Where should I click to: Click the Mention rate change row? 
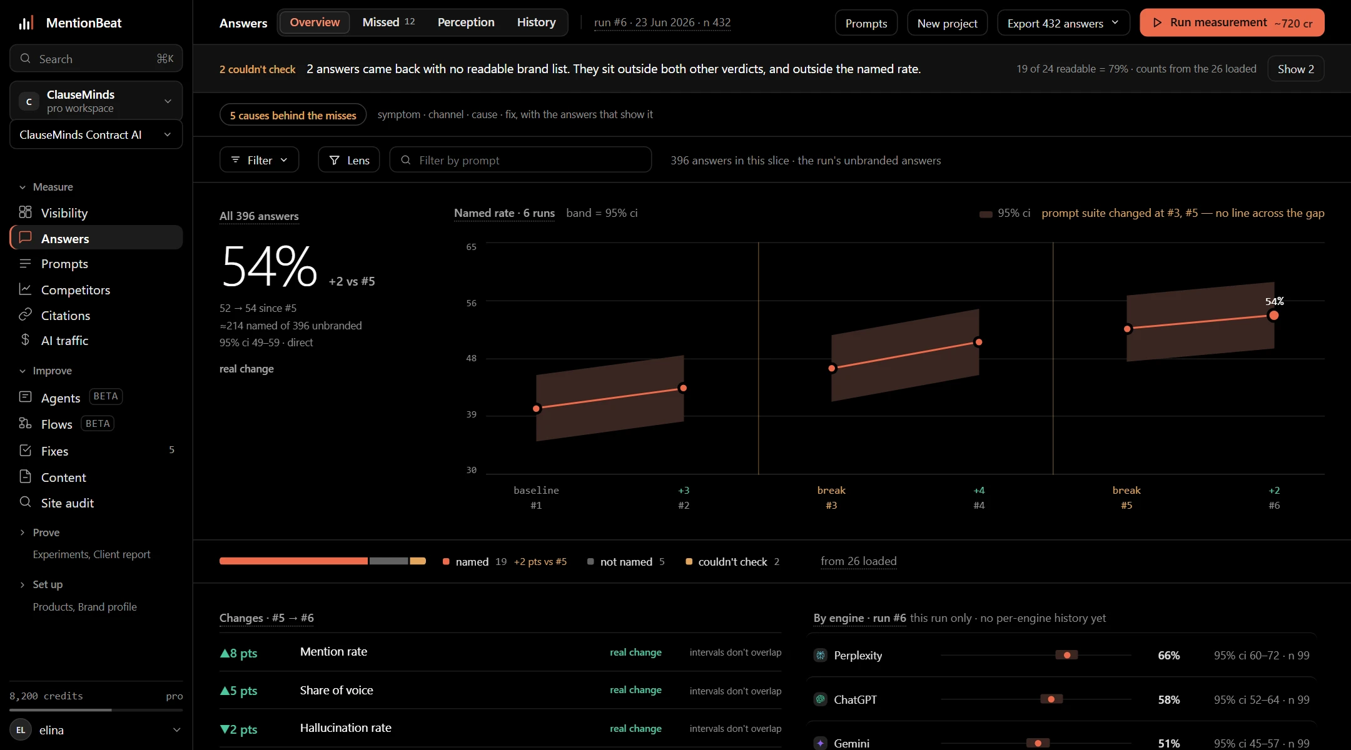(500, 652)
